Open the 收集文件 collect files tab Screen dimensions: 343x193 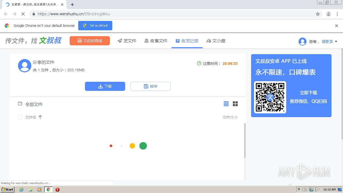point(156,41)
